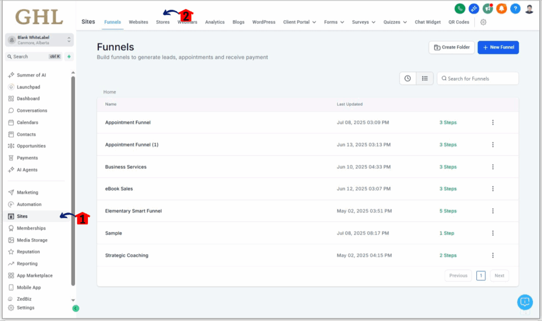This screenshot has width=542, height=321.
Task: Switch to the Stores tab
Action: pos(162,22)
